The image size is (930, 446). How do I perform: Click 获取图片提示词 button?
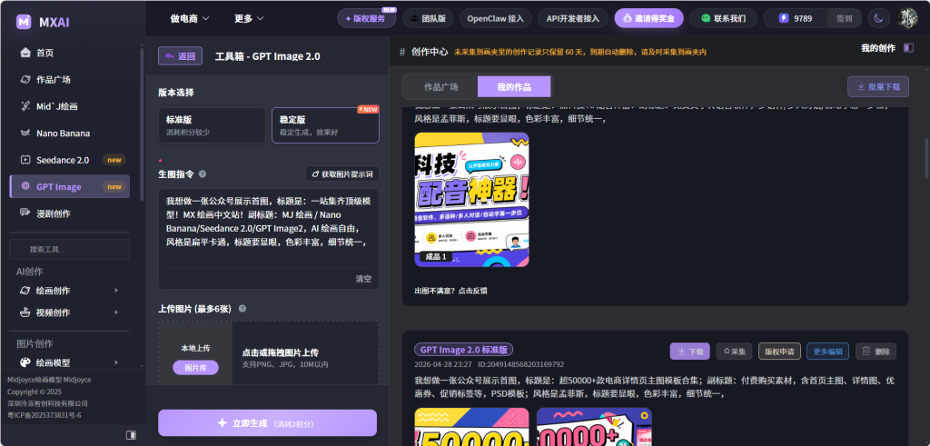pos(342,173)
